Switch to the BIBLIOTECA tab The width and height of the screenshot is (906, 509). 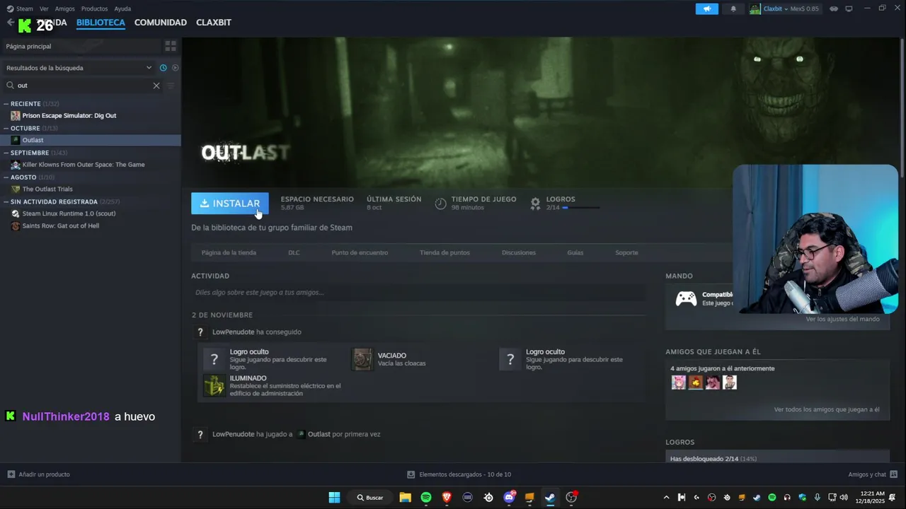pos(101,23)
